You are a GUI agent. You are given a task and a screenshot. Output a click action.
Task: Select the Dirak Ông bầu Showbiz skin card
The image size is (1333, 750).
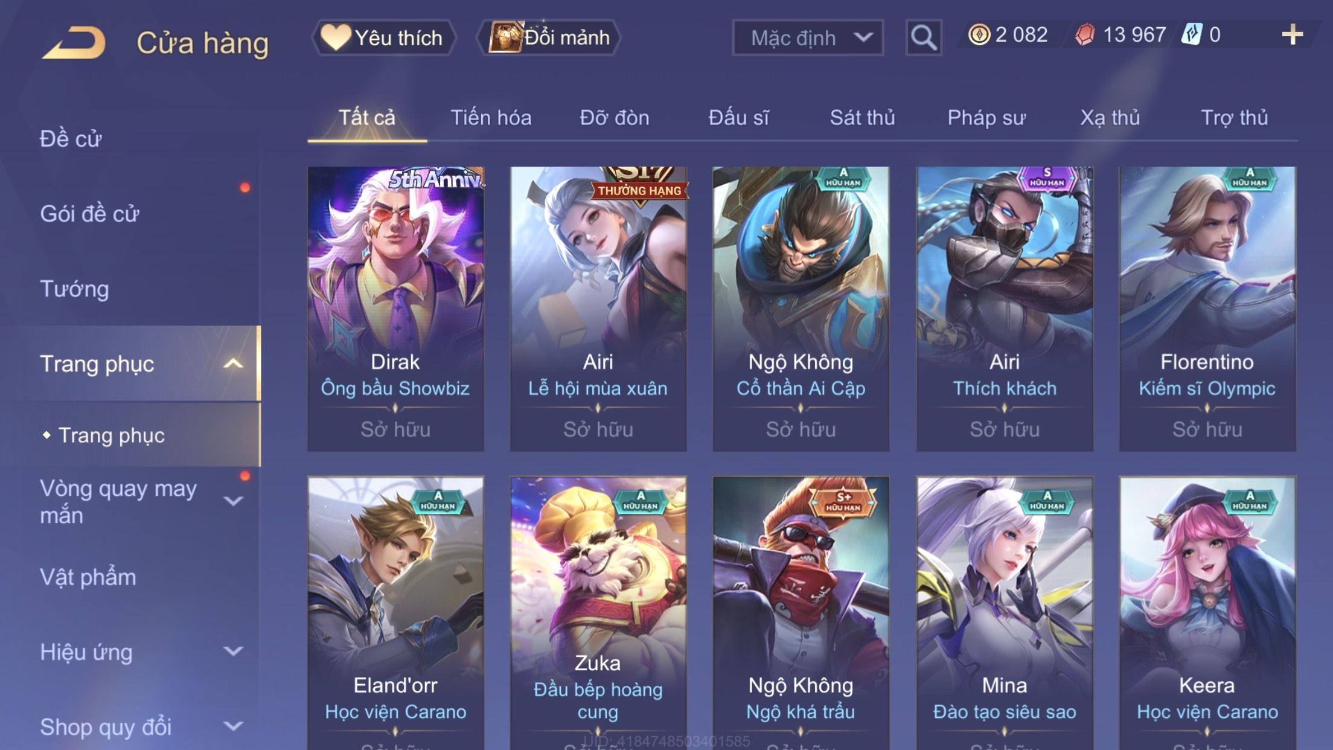tap(395, 309)
